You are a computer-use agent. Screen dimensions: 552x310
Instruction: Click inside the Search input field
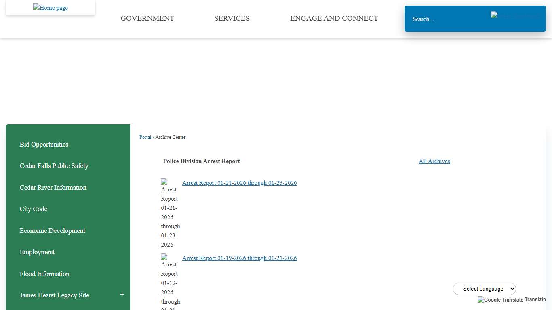(x=445, y=19)
